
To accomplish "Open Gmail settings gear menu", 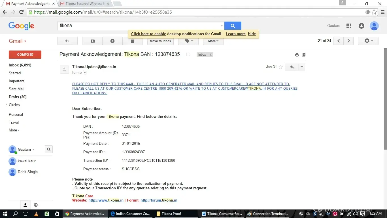I will (x=368, y=41).
